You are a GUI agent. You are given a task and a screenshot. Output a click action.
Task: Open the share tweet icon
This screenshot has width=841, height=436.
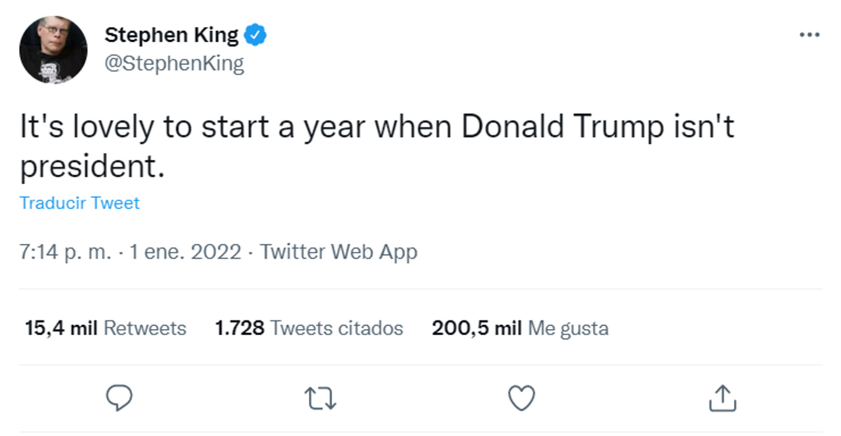coord(722,398)
